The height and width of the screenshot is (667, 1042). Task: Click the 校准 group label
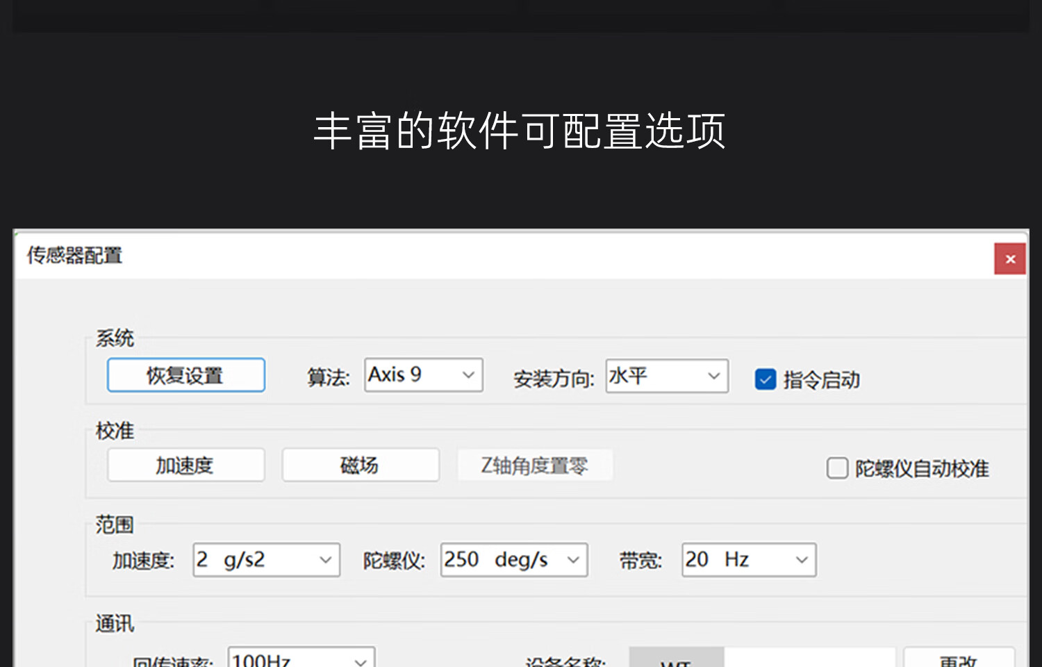(x=115, y=431)
